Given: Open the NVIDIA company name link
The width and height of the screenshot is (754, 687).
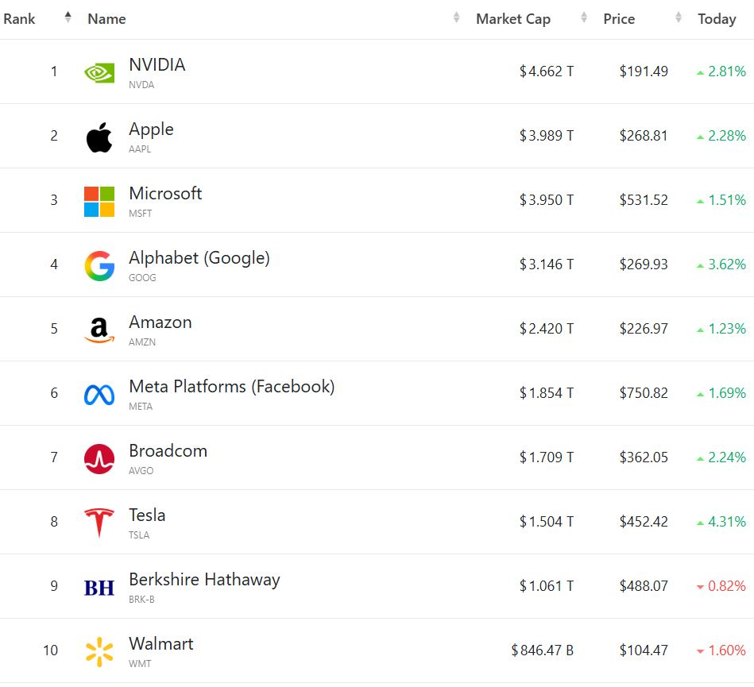Looking at the screenshot, I should tap(157, 65).
